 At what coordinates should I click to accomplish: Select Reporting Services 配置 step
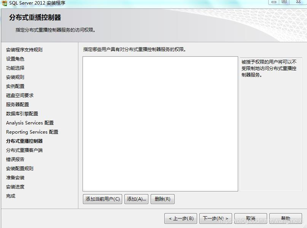(x=32, y=132)
